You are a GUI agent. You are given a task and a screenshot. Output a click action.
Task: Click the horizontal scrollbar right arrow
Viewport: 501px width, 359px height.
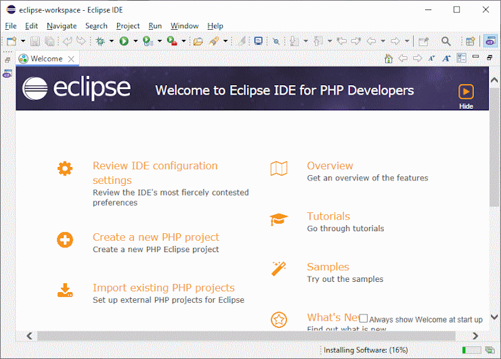point(475,336)
